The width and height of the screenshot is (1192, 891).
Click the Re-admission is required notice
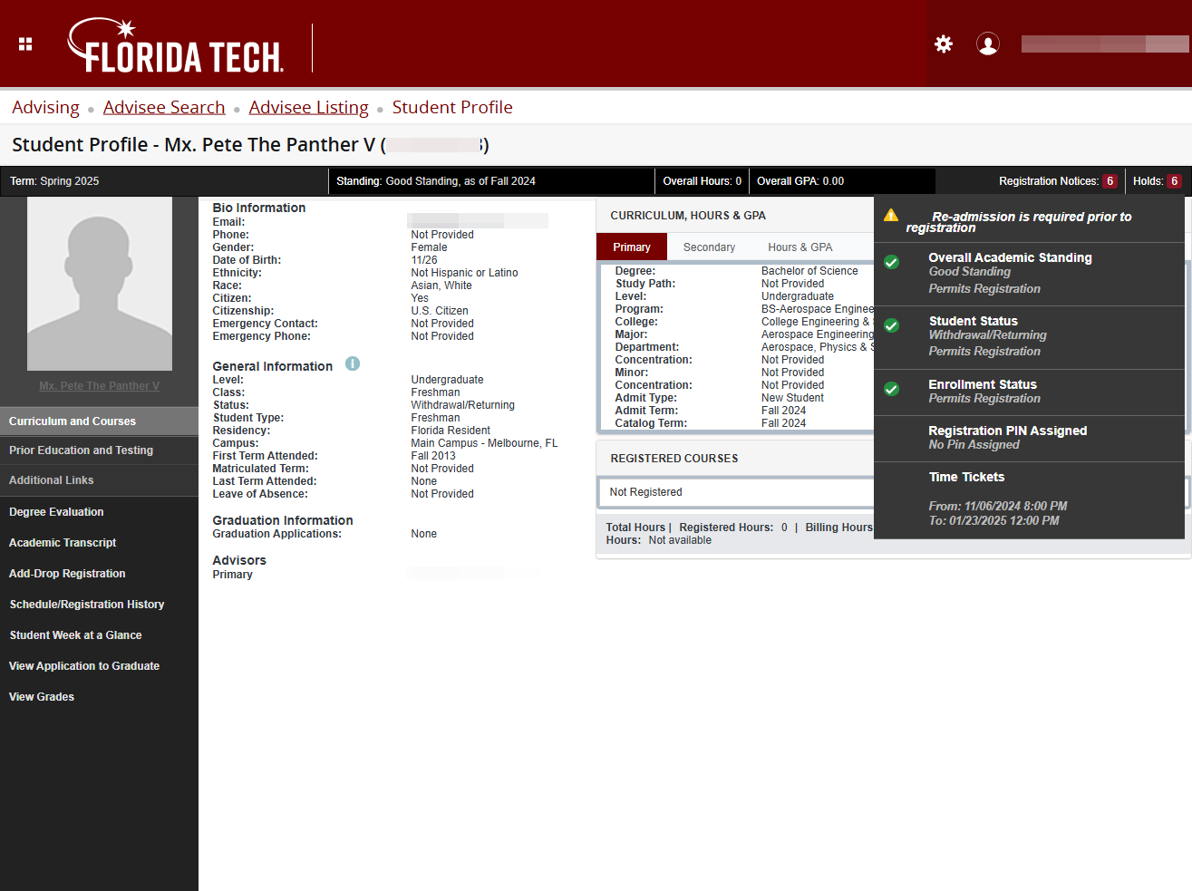1019,222
